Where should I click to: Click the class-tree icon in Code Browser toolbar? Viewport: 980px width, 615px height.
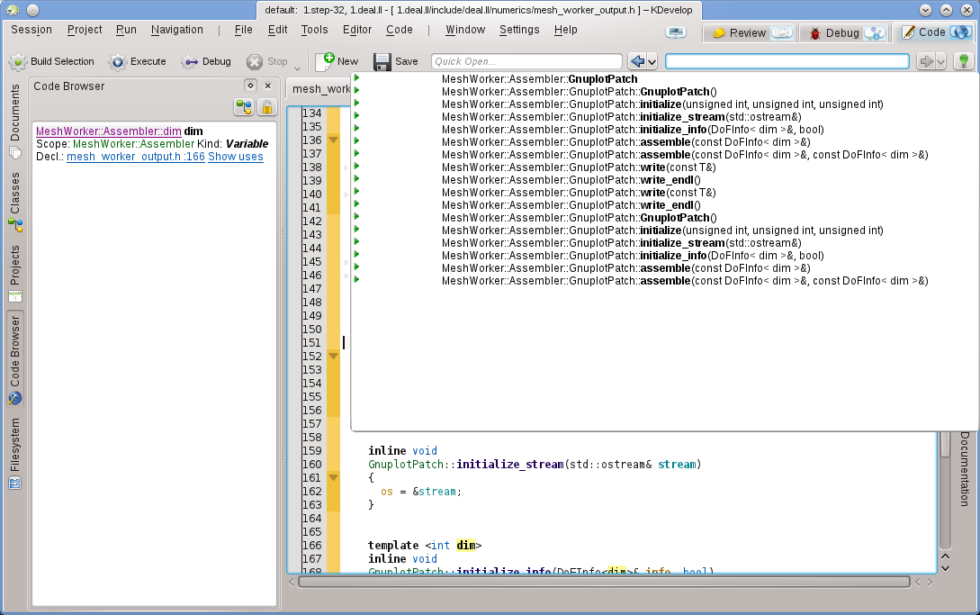(244, 108)
